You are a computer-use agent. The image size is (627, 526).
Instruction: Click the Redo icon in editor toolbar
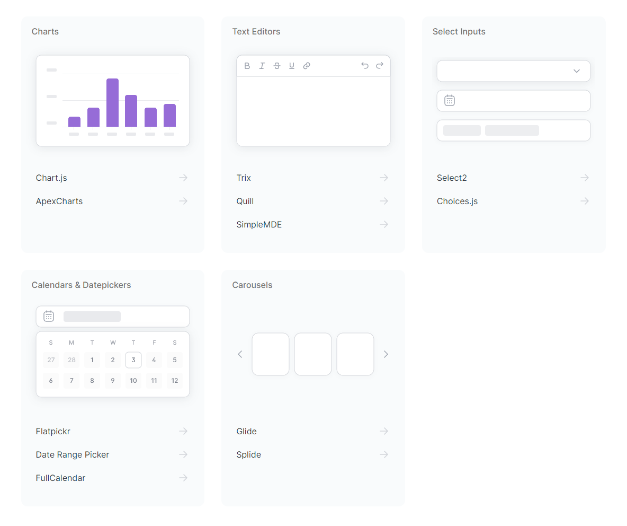[x=380, y=65]
